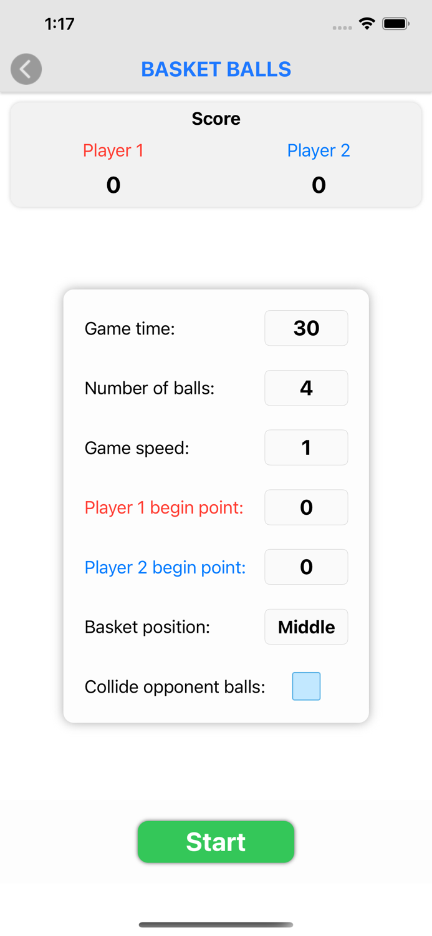
Task: Tap the clock showing 1:17
Action: pos(59,23)
